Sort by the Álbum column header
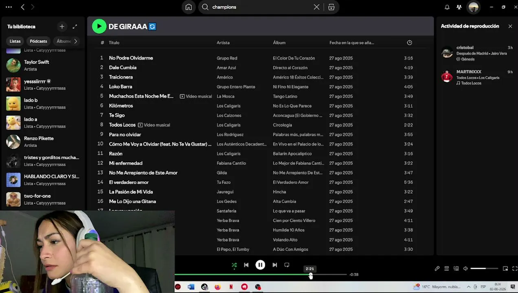The width and height of the screenshot is (518, 293). click(x=279, y=42)
